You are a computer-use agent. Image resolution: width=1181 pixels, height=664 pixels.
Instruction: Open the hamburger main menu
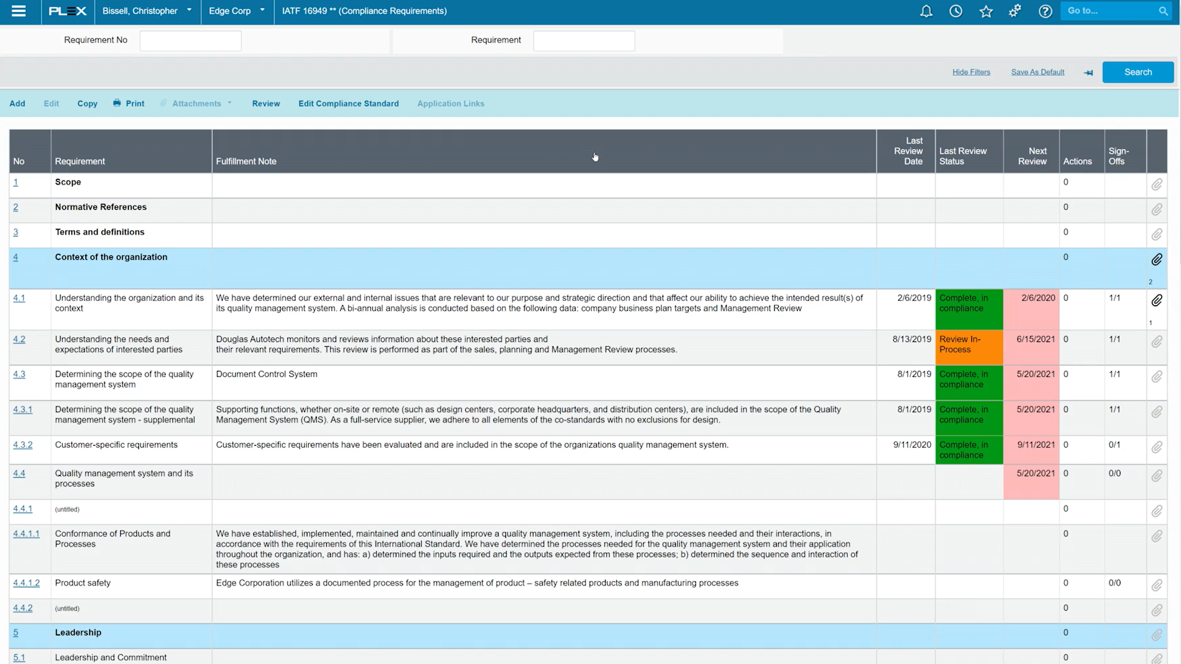coord(19,11)
